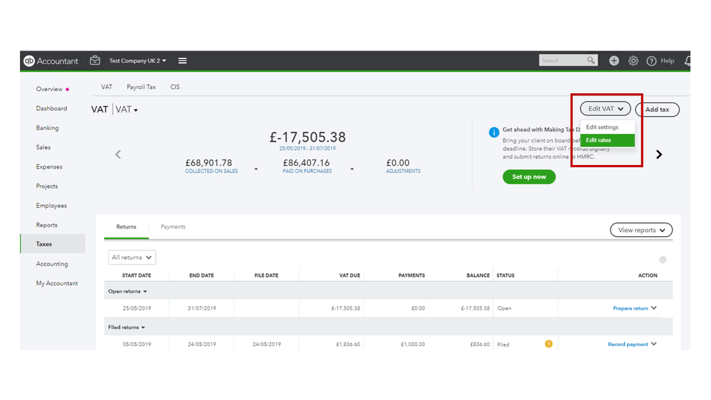Open the Test Company UK 2 switcher
Screen dimensions: 711x400
click(137, 60)
